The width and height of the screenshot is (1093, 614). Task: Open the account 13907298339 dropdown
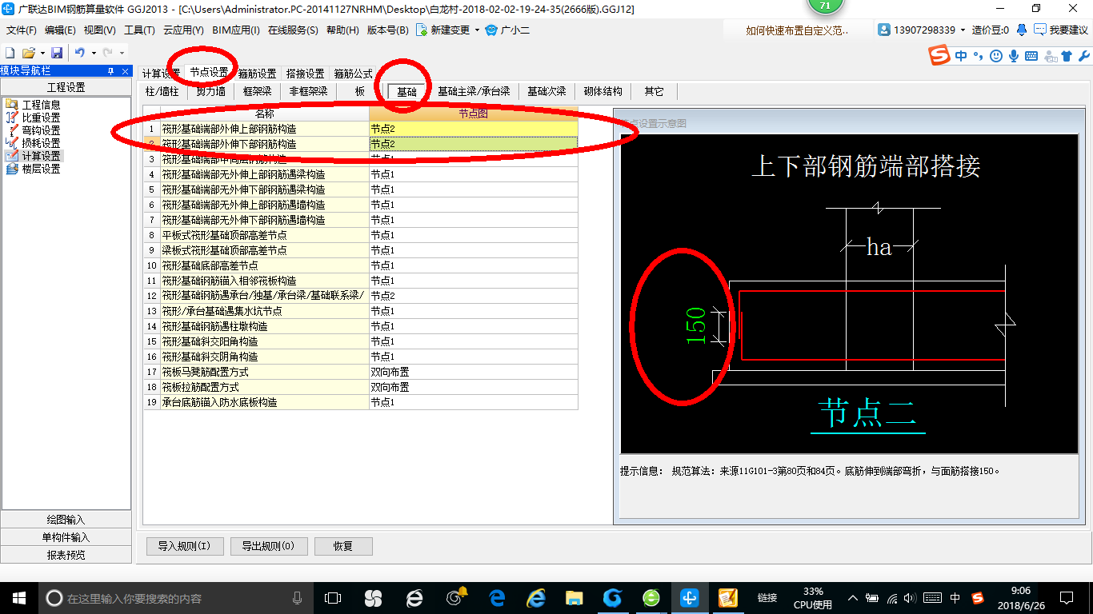963,30
